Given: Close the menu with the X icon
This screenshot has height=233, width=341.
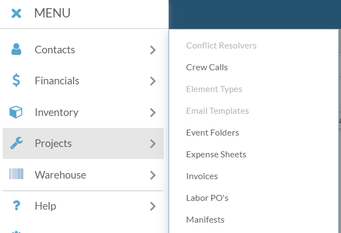Looking at the screenshot, I should click(x=16, y=13).
